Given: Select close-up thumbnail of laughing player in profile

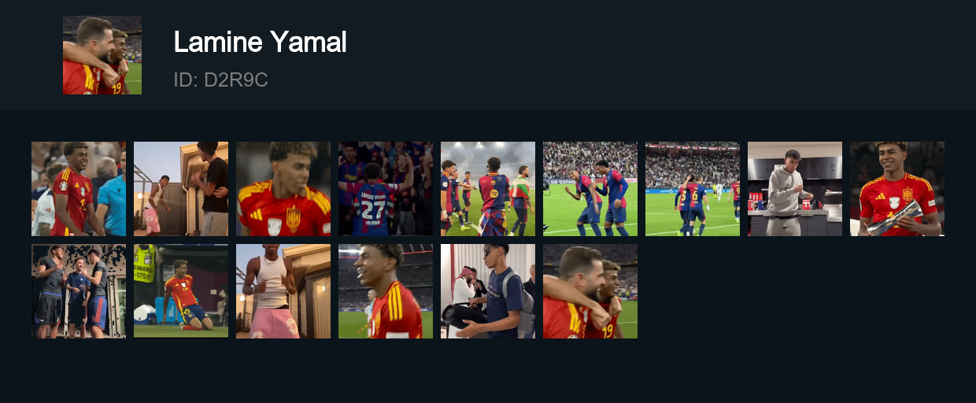Looking at the screenshot, I should click(386, 291).
